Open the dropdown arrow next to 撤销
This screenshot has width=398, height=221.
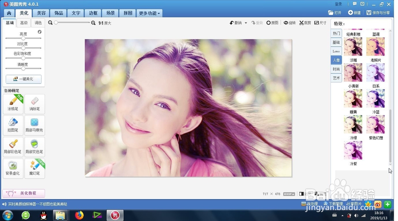click(246, 23)
